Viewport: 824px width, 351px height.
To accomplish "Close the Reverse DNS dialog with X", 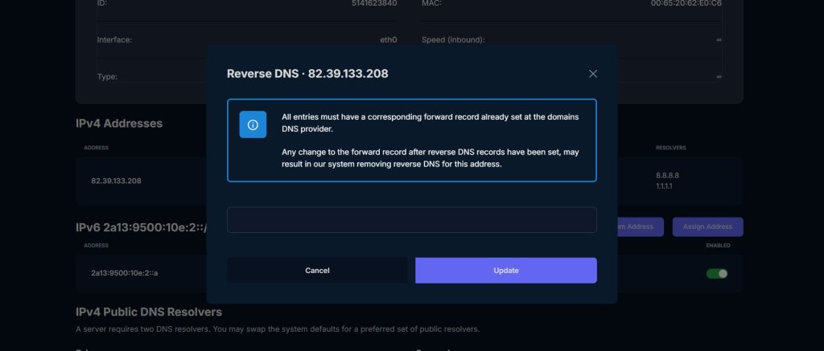I will [x=593, y=74].
